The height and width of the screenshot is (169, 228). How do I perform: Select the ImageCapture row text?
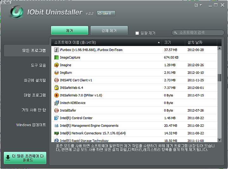70,57
